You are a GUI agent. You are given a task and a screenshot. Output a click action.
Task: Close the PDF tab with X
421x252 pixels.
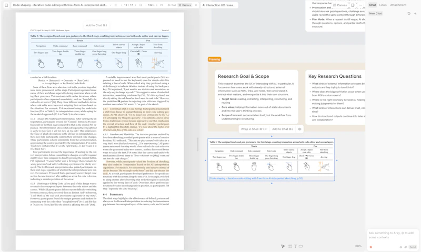196,5
